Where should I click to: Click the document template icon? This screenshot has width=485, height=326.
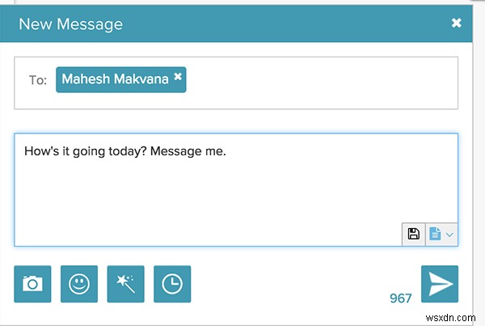pos(435,234)
